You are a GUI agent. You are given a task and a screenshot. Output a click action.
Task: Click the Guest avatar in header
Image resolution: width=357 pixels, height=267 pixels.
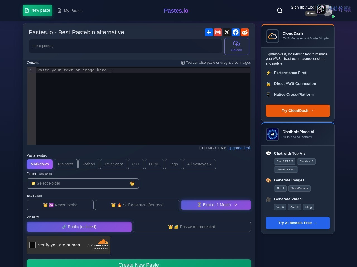(327, 11)
